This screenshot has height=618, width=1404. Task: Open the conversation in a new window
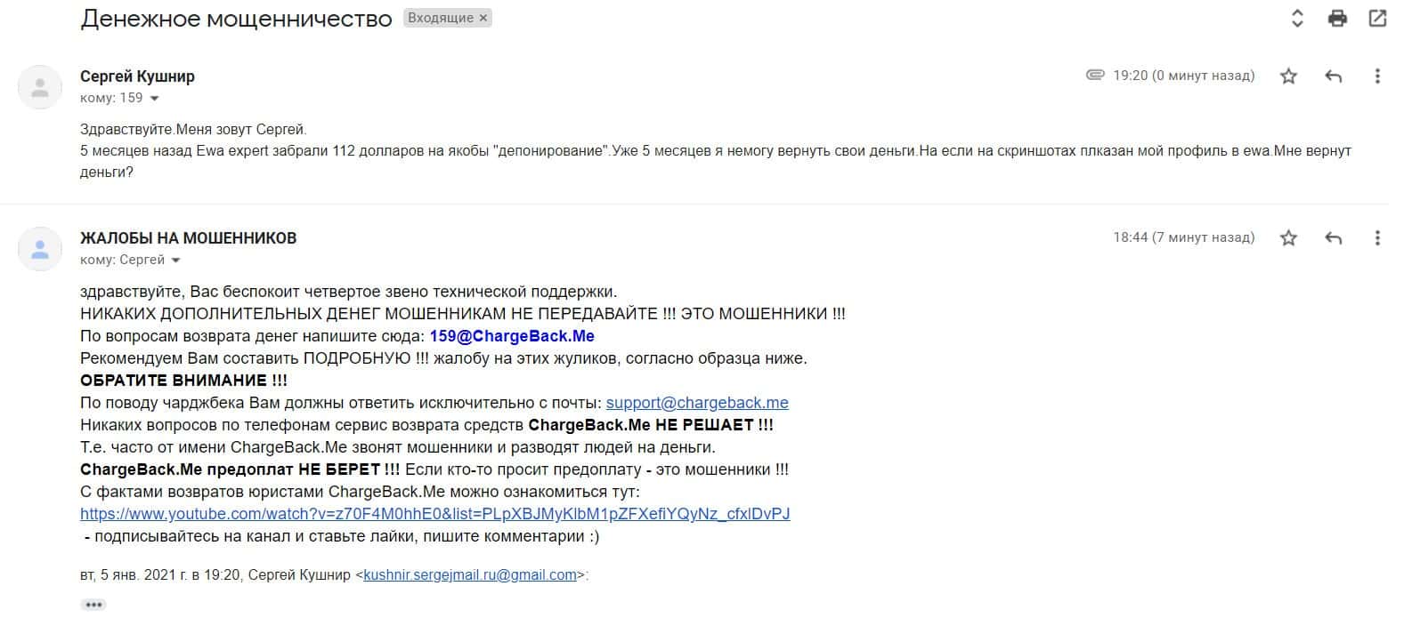point(1377,18)
